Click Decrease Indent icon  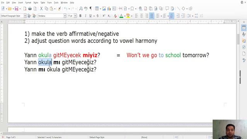coord(183,16)
